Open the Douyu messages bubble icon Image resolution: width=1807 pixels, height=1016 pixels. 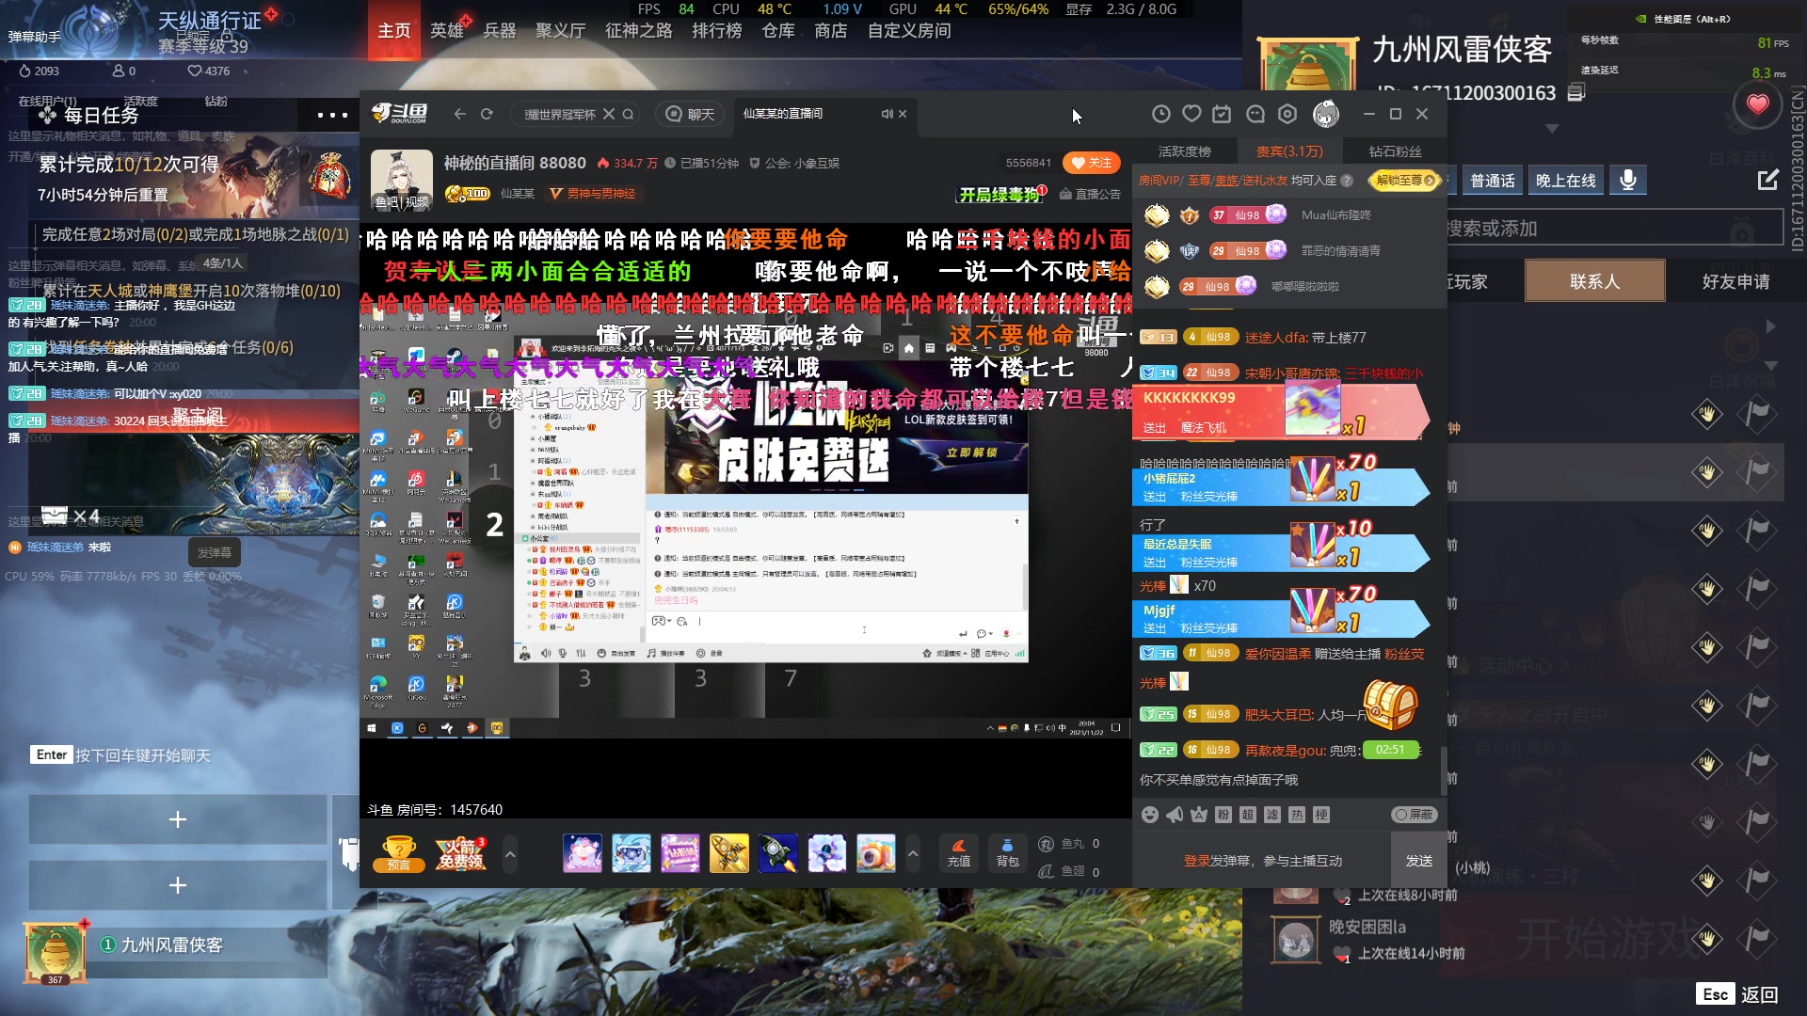(1255, 114)
